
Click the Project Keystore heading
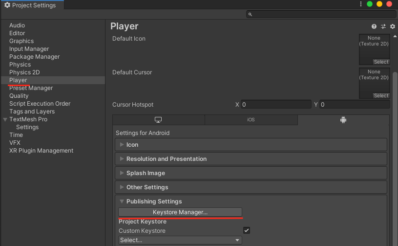click(x=143, y=222)
